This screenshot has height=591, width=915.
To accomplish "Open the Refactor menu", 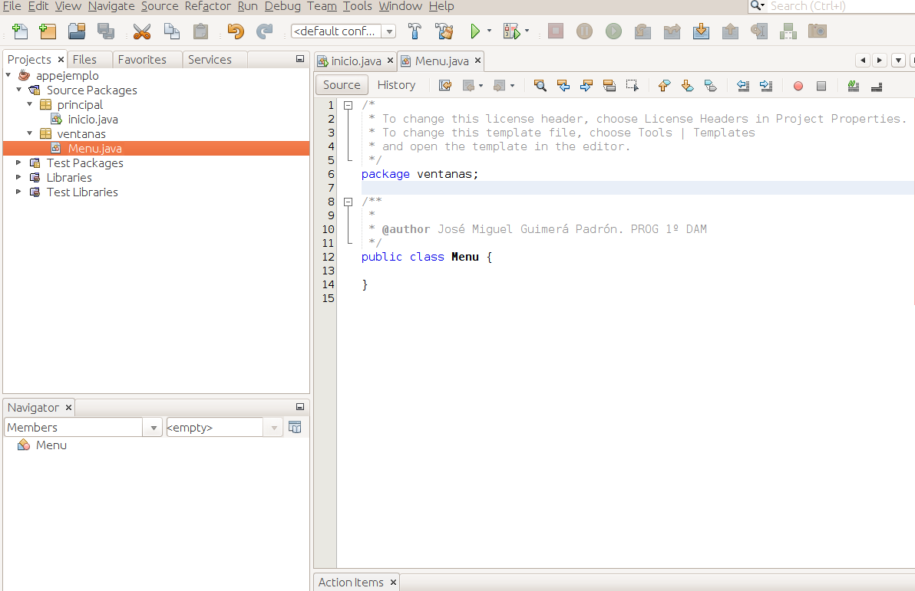I will pos(207,6).
